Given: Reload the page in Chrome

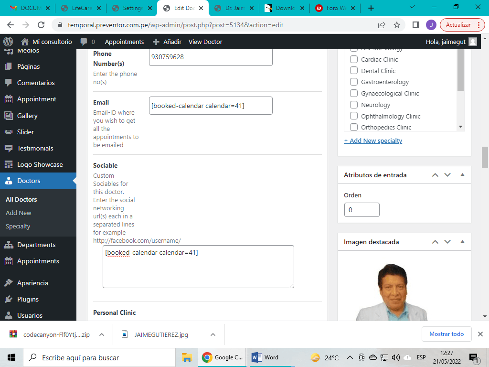Looking at the screenshot, I should (x=41, y=25).
